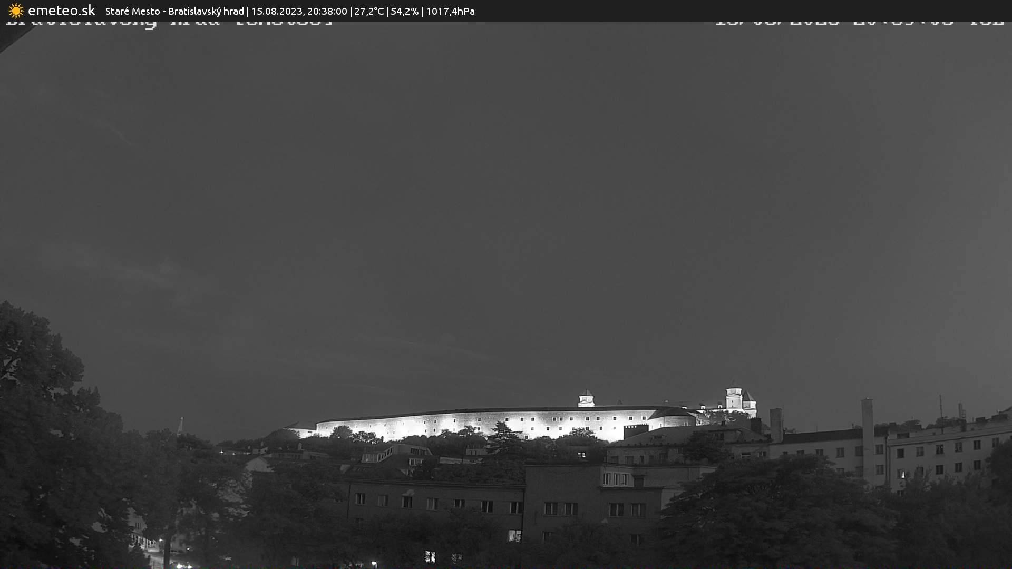Click the temperature reading 27,2°C
The image size is (1012, 569).
(x=369, y=11)
